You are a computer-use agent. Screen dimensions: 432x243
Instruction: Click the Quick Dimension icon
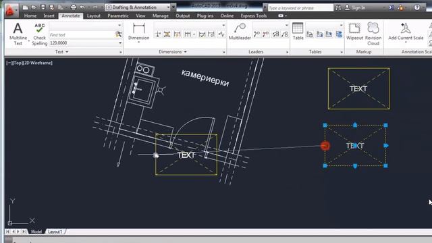click(177, 34)
